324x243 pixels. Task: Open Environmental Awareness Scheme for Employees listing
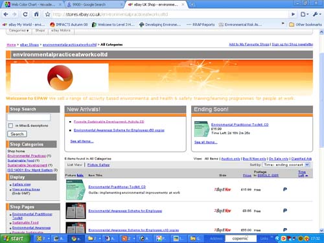coord(125,211)
